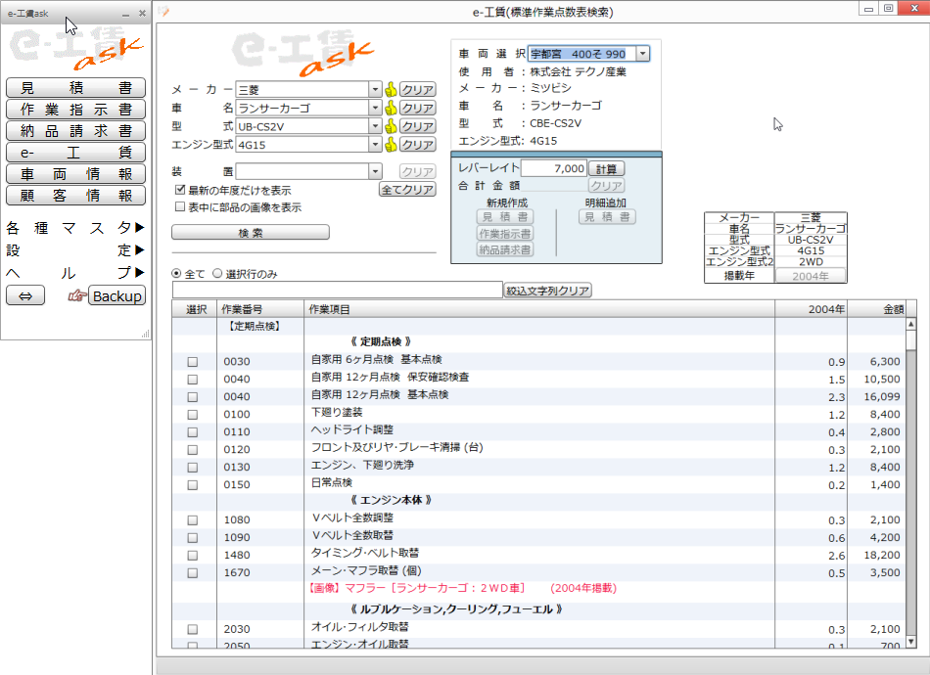
Task: Click the Backup button
Action: pos(116,295)
